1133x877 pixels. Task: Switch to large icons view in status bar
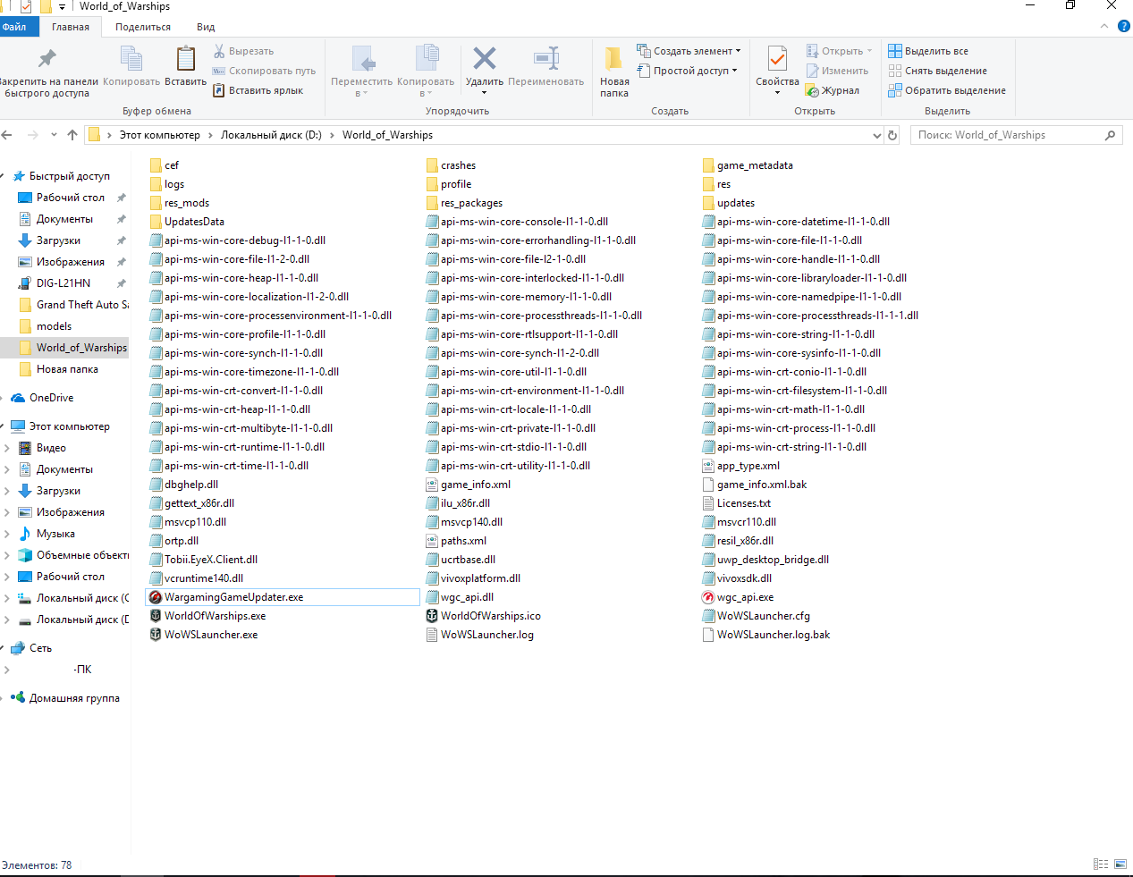click(x=1120, y=864)
